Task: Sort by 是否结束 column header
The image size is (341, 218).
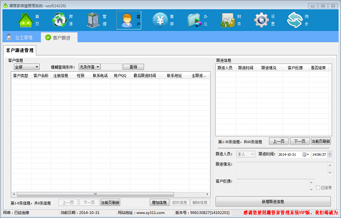Action: (318, 68)
